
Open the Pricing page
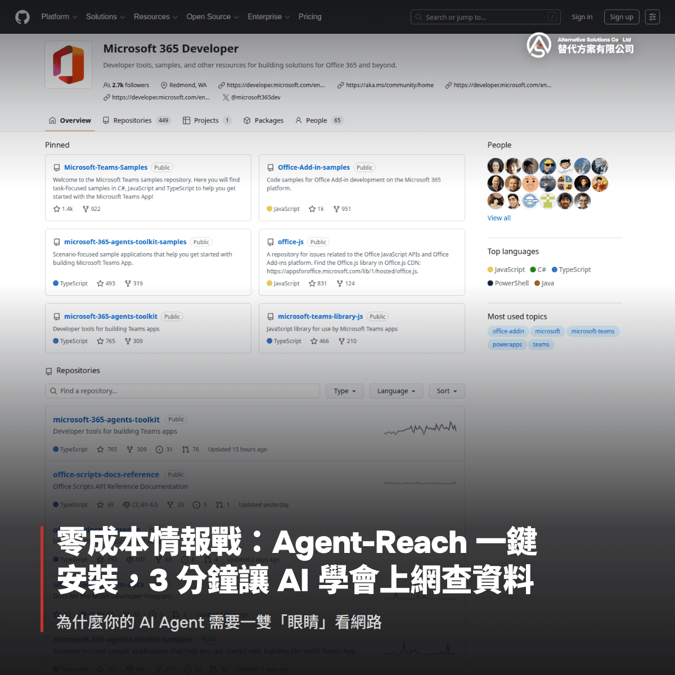(x=310, y=17)
